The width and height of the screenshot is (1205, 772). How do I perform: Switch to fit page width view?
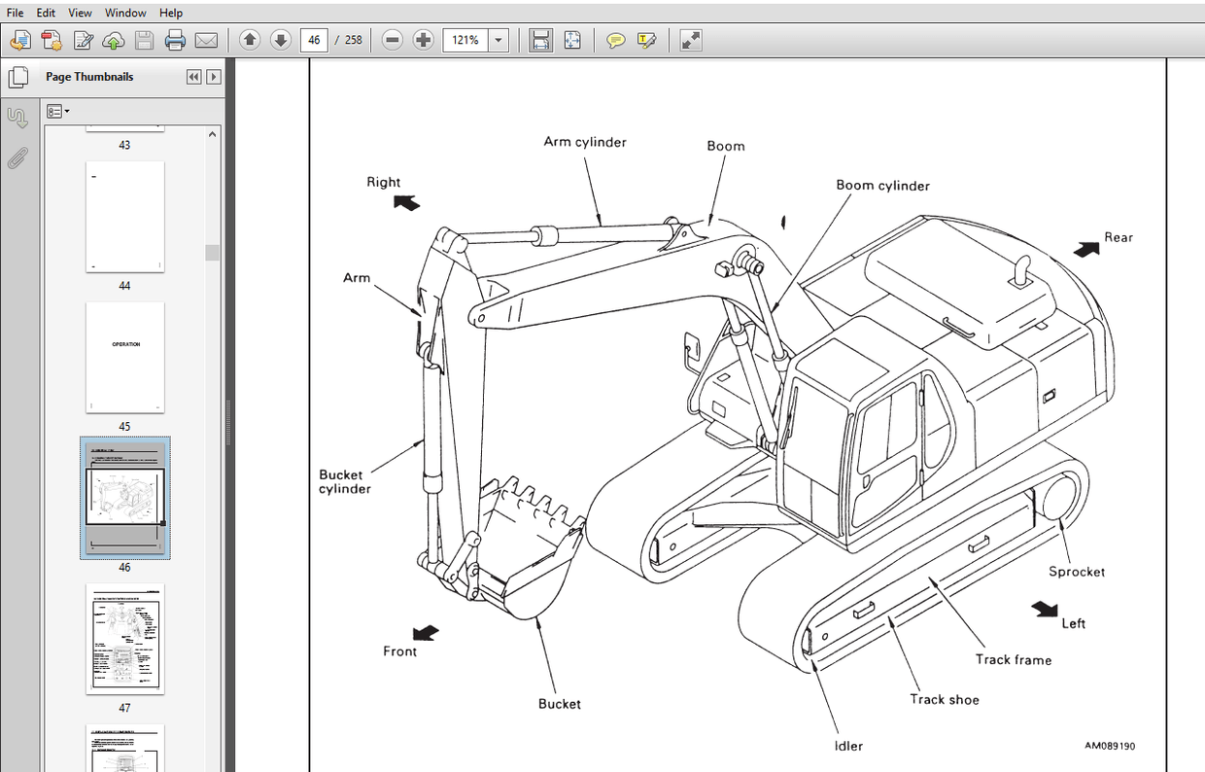tap(538, 40)
